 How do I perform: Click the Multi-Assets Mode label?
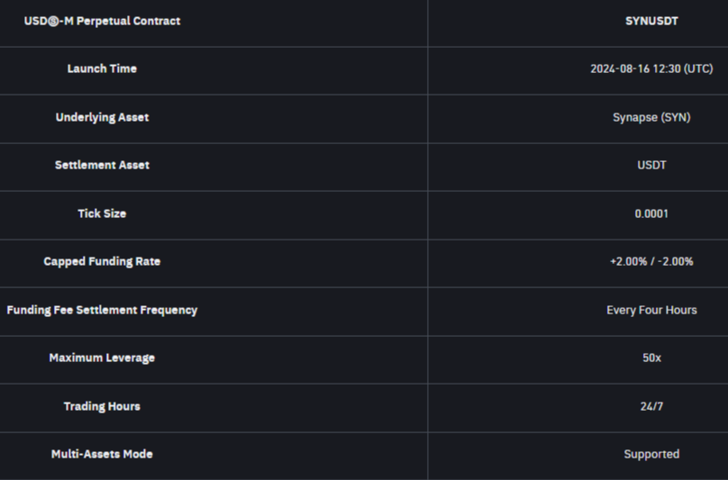coord(102,454)
